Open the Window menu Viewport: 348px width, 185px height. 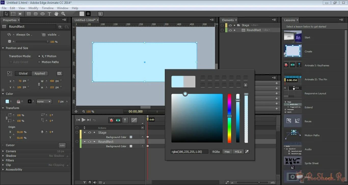63,8
